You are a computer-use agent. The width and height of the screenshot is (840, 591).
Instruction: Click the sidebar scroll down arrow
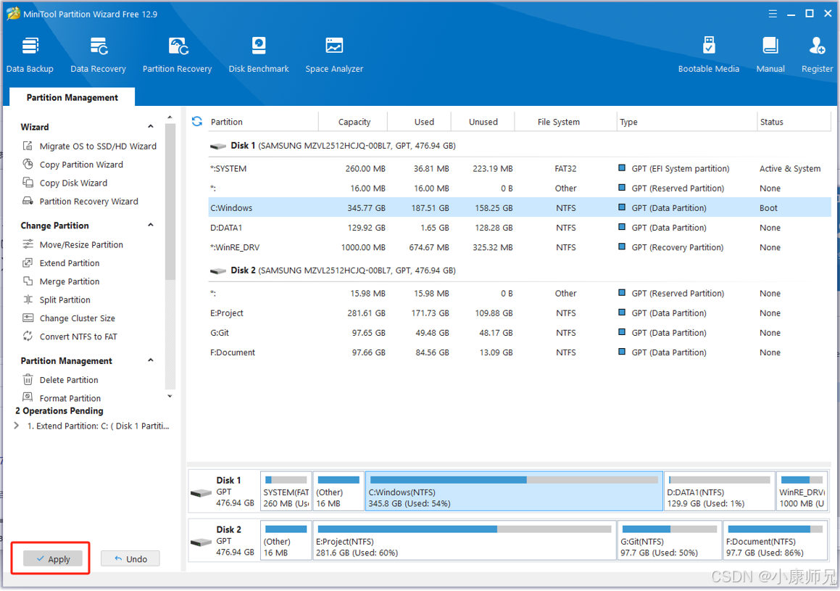[170, 397]
